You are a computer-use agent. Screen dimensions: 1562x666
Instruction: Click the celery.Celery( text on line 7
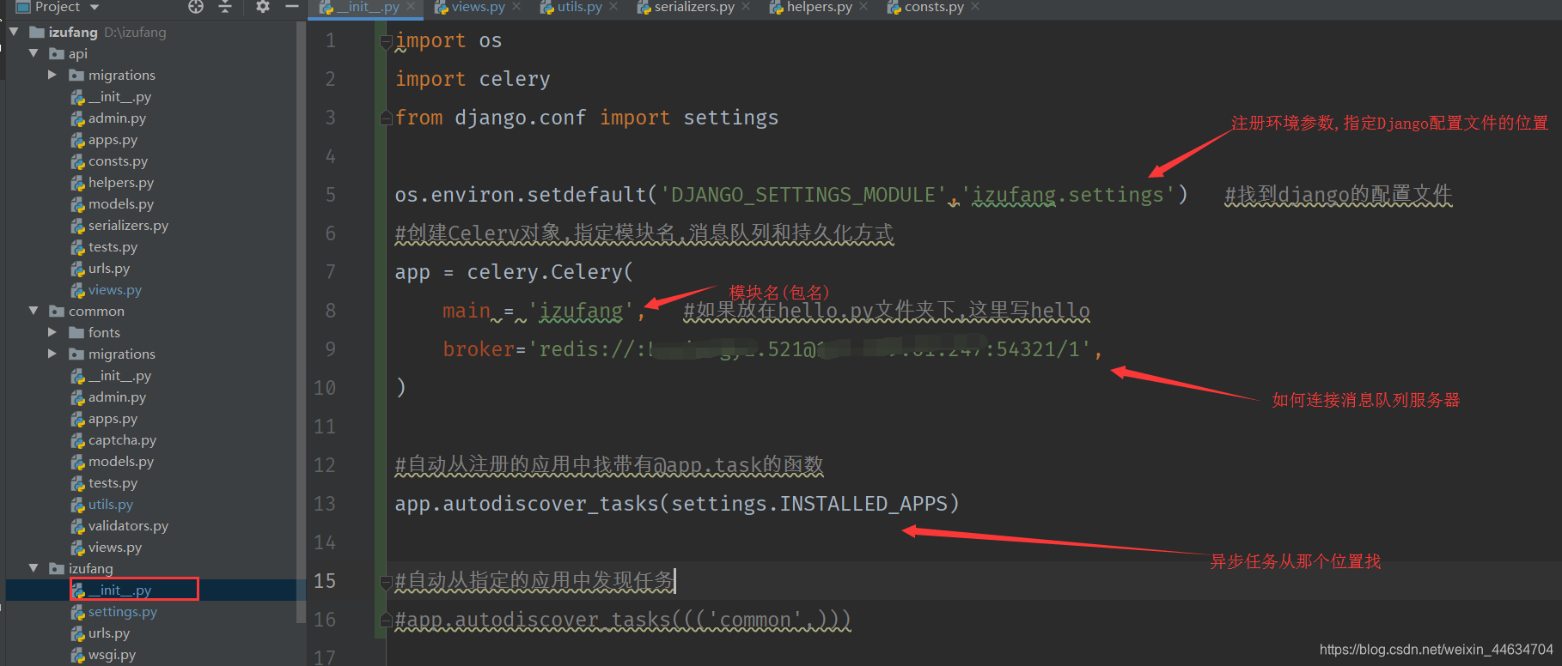point(550,272)
